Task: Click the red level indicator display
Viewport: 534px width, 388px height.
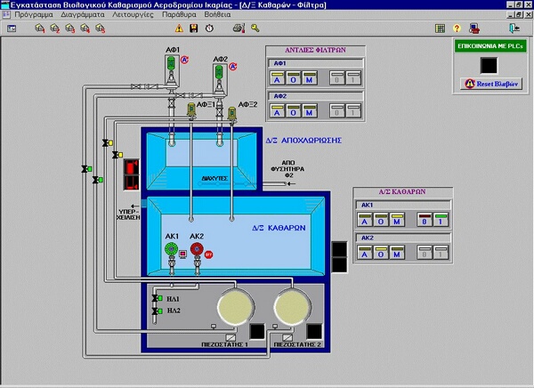Action: click(x=131, y=176)
